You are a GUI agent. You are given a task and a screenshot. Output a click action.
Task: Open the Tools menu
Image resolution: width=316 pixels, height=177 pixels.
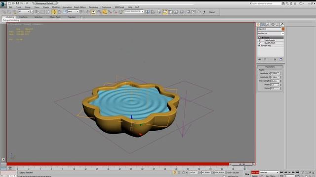point(19,7)
